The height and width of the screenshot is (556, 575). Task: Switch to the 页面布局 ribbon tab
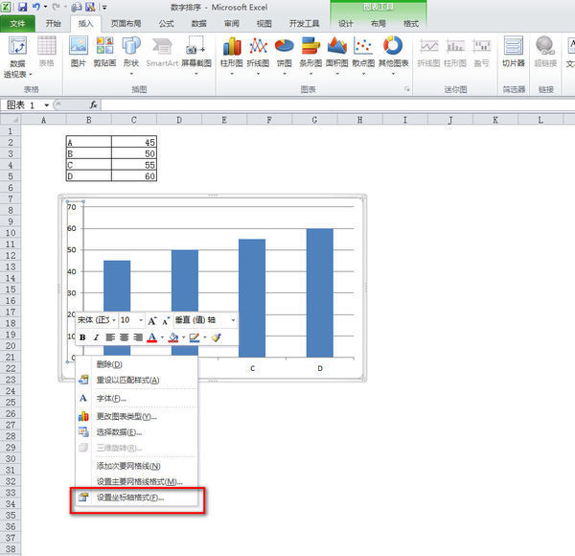pos(125,23)
